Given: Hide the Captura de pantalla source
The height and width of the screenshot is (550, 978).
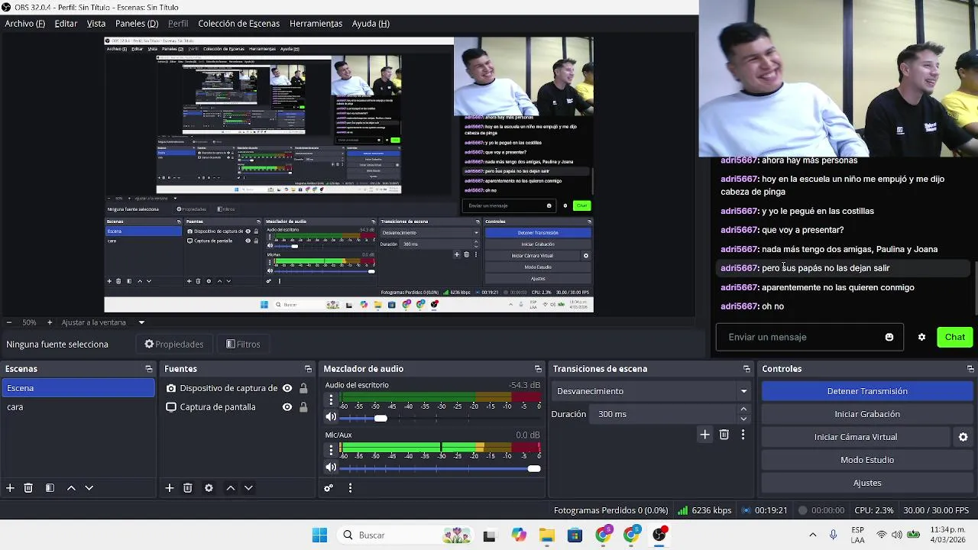Looking at the screenshot, I should point(287,407).
